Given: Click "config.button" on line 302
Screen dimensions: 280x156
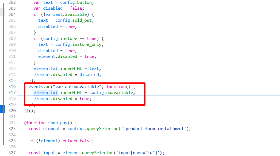Looking at the screenshot, I should [x=76, y=2].
